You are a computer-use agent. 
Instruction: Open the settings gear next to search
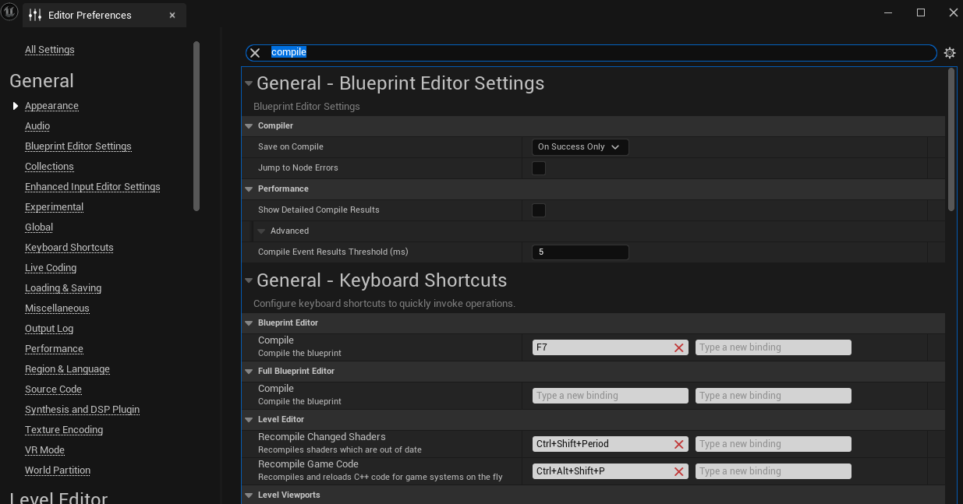[949, 53]
